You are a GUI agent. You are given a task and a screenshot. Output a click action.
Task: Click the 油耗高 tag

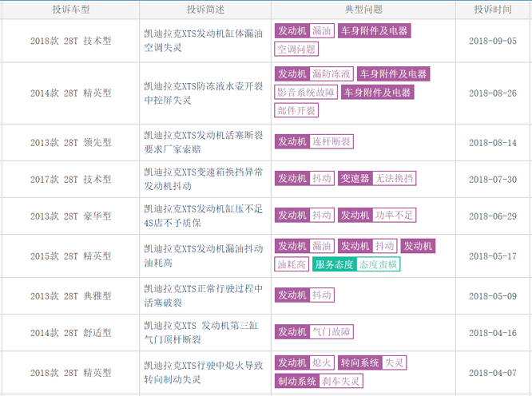(x=292, y=264)
